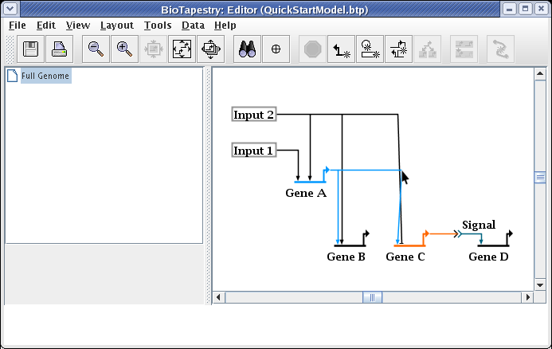Click the Input 2 box node

(253, 115)
